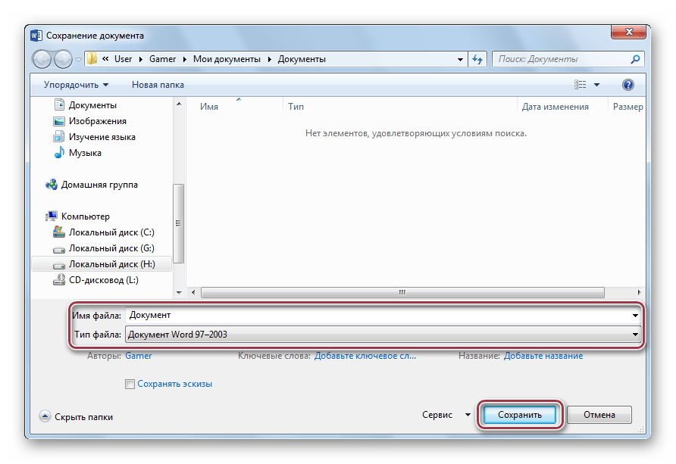
Task: Click Домашняя группа icon in sidebar
Action: 52,185
